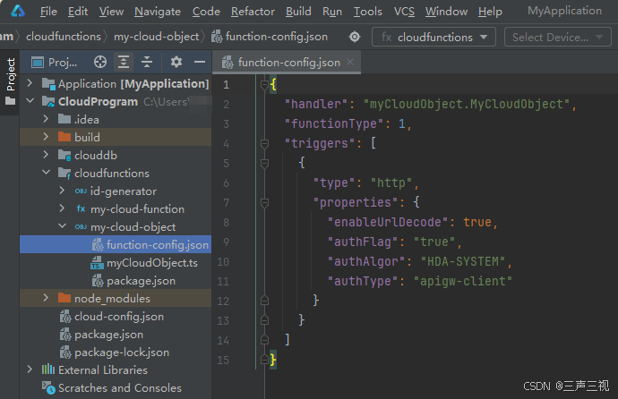
Task: Click the target crosshair icon in toolbar
Action: click(355, 37)
